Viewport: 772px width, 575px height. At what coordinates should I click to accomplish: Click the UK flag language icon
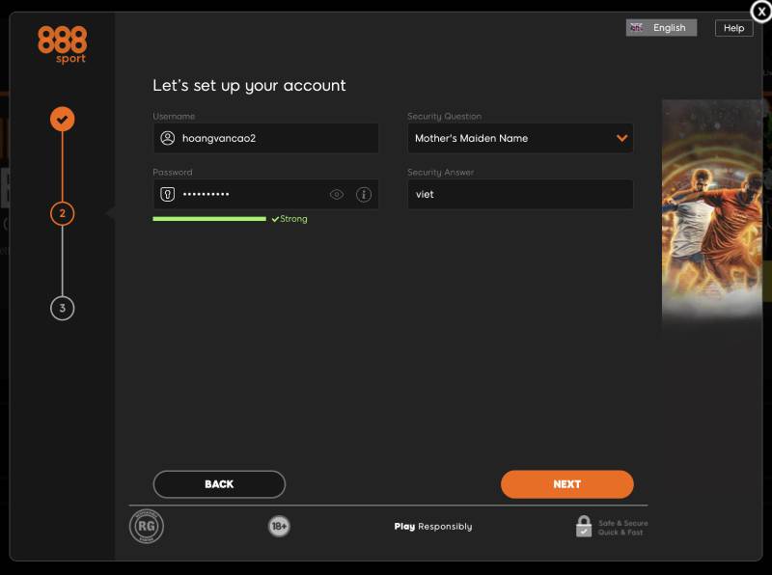[637, 28]
